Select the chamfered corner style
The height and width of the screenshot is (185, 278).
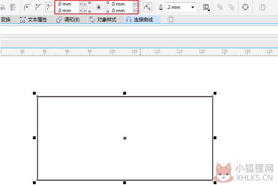(x=50, y=7)
